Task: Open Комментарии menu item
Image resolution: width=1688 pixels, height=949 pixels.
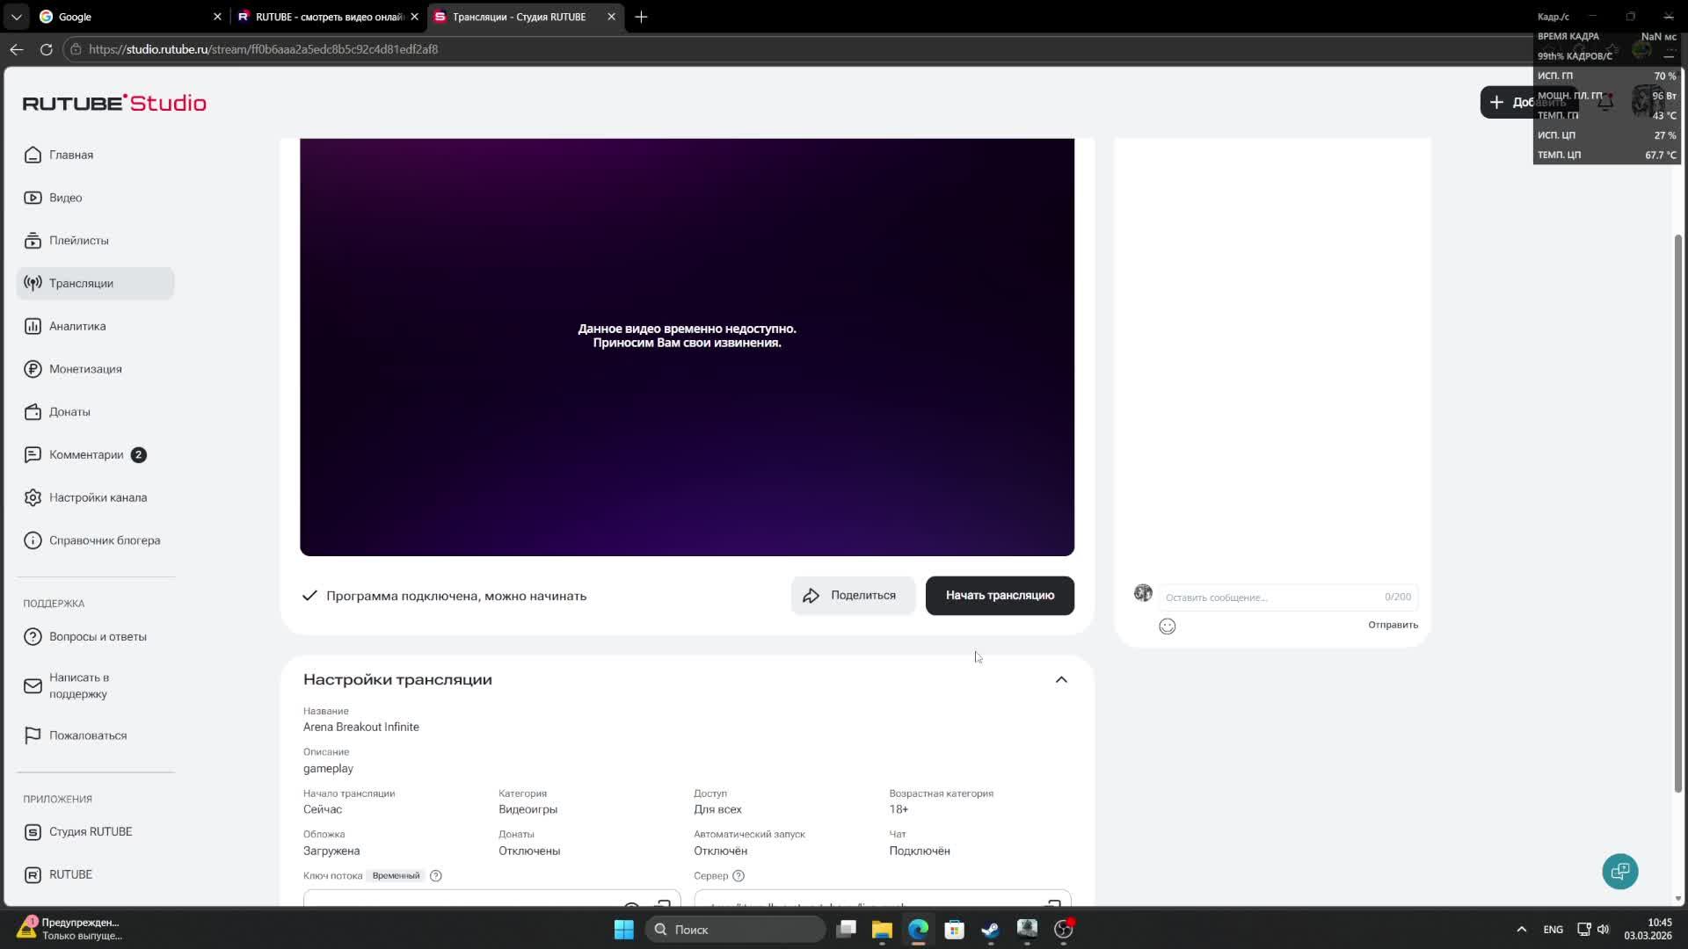Action: (86, 455)
